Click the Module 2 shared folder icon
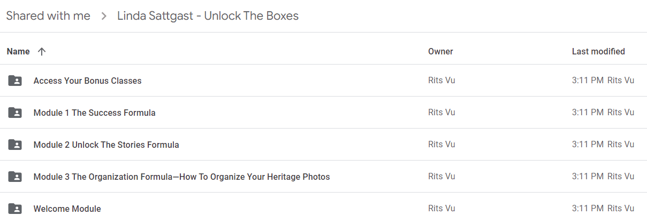647x223 pixels. click(15, 145)
